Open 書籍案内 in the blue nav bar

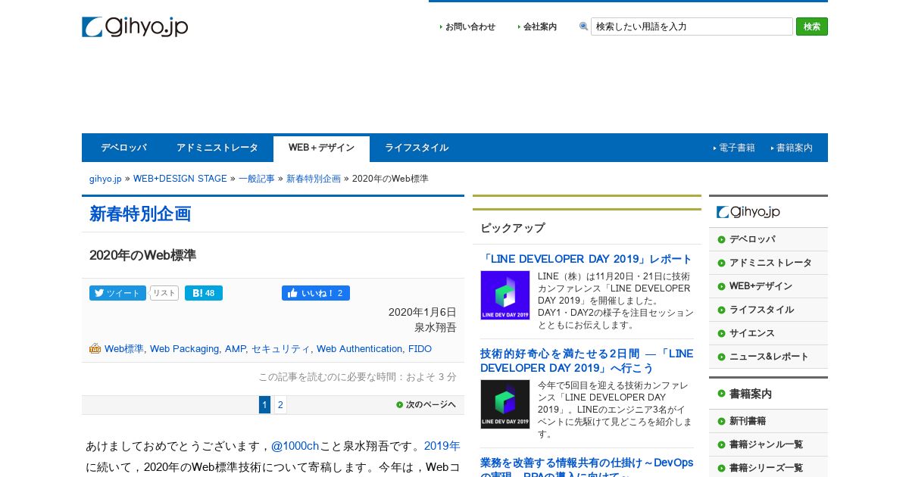tap(795, 148)
